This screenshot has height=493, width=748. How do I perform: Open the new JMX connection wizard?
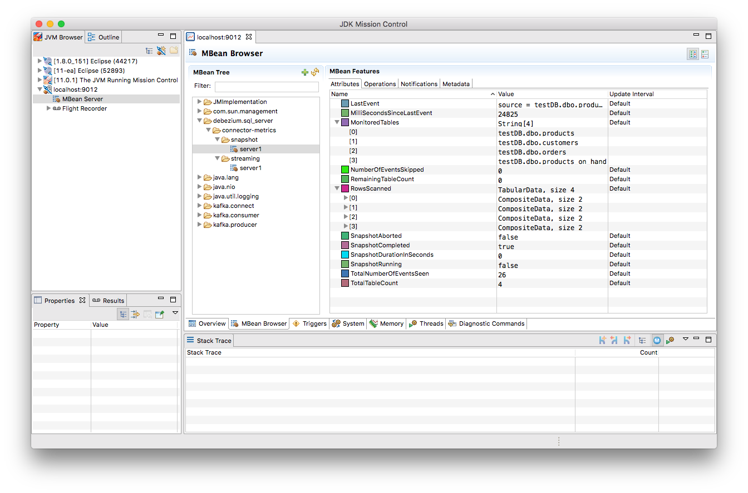coord(161,51)
